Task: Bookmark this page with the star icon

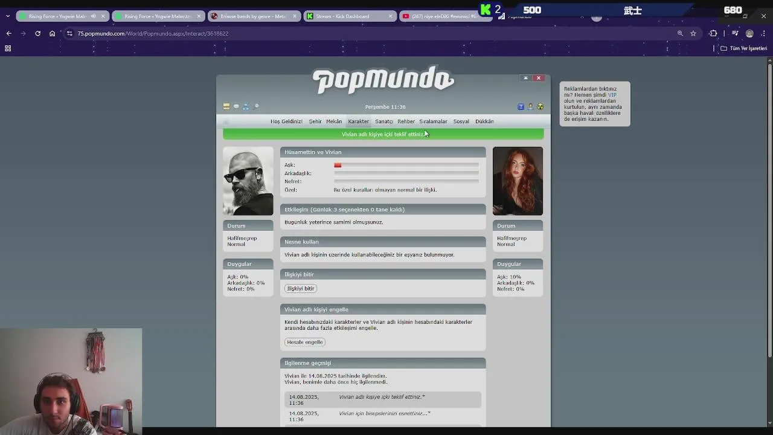Action: (x=693, y=33)
